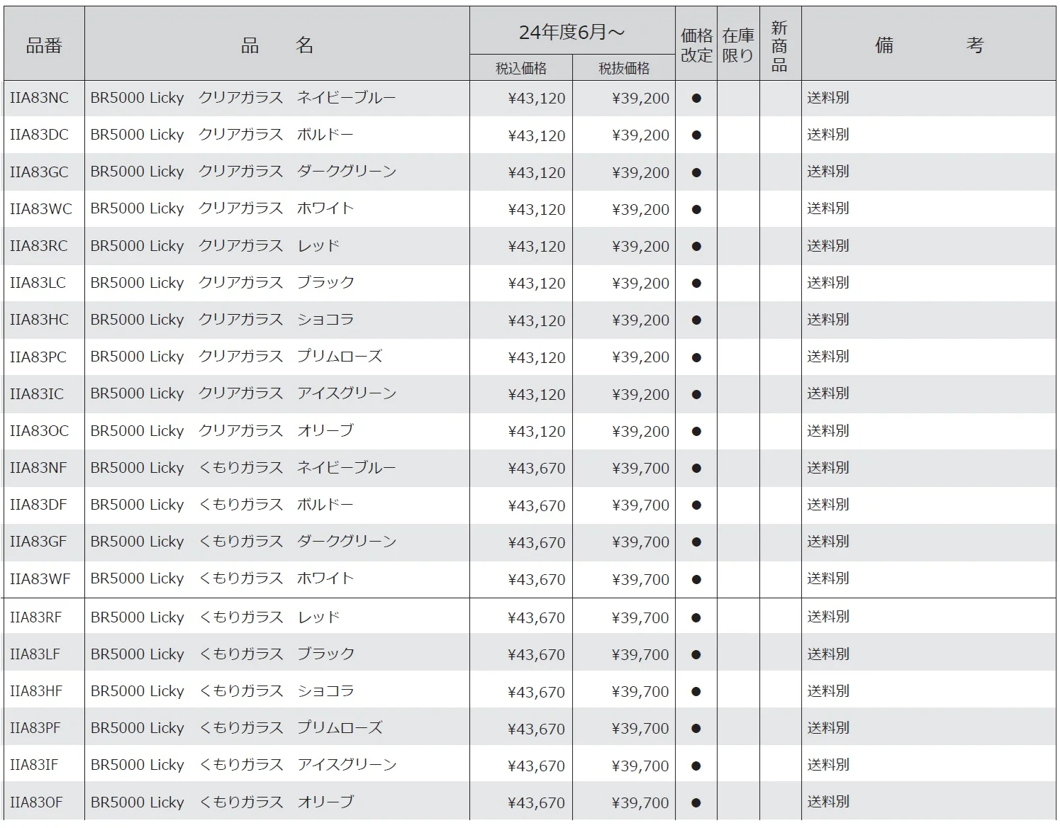
Task: Click product name クリアガラス アイスグリーン
Action: pyautogui.click(x=296, y=393)
